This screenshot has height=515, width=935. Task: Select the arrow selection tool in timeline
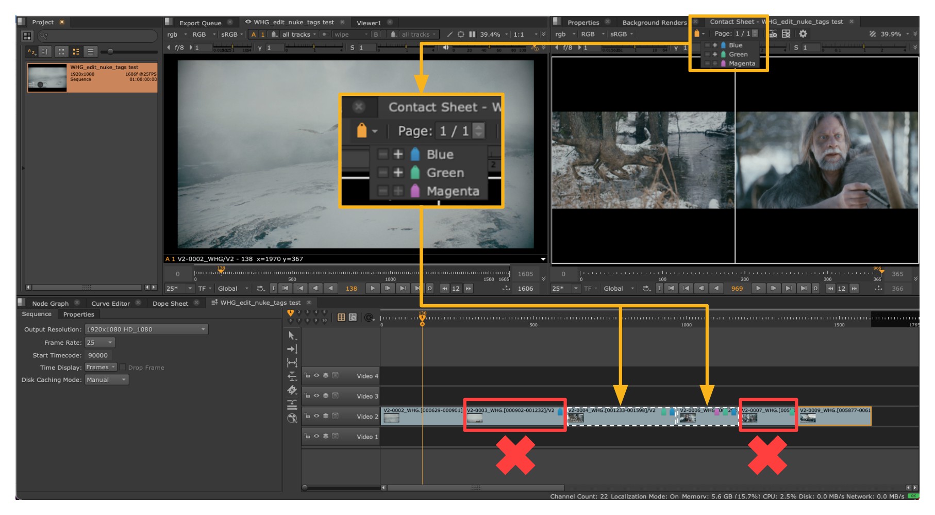point(292,336)
